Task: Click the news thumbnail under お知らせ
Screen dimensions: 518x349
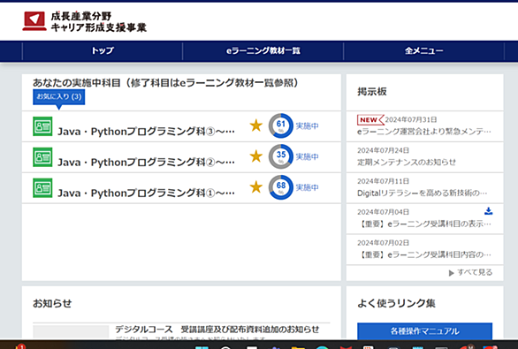Action: [71, 332]
